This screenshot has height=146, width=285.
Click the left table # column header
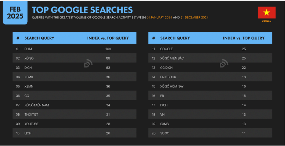pos(18,38)
